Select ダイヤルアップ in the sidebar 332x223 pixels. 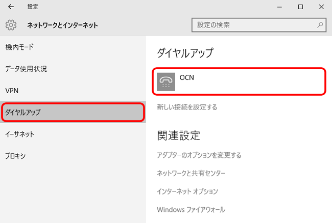(23, 112)
